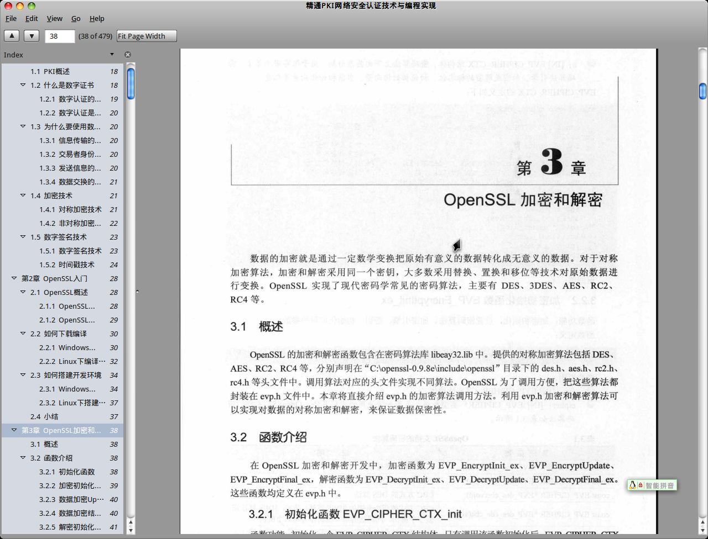Open the Edit menu
This screenshot has width=708, height=539.
click(32, 18)
